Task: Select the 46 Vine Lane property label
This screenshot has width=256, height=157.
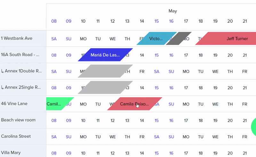Action: tap(14, 104)
